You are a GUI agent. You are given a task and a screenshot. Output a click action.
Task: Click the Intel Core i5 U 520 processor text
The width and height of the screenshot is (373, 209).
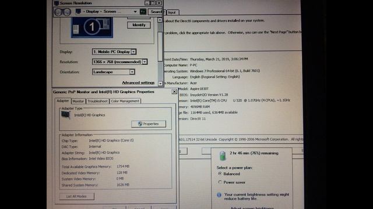[x=240, y=100]
